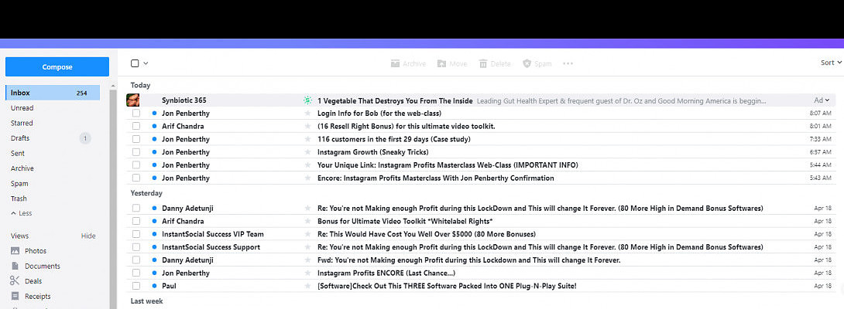Select the email from Paul via checkbox
844x309 pixels.
pyautogui.click(x=136, y=286)
